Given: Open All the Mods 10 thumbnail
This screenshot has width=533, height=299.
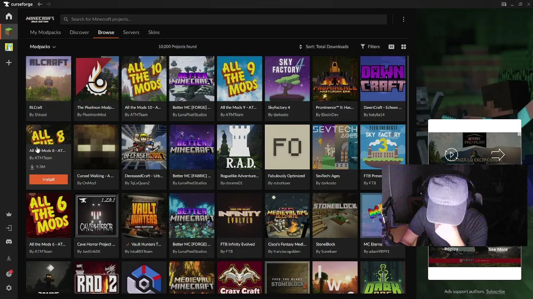Looking at the screenshot, I should pos(144,79).
